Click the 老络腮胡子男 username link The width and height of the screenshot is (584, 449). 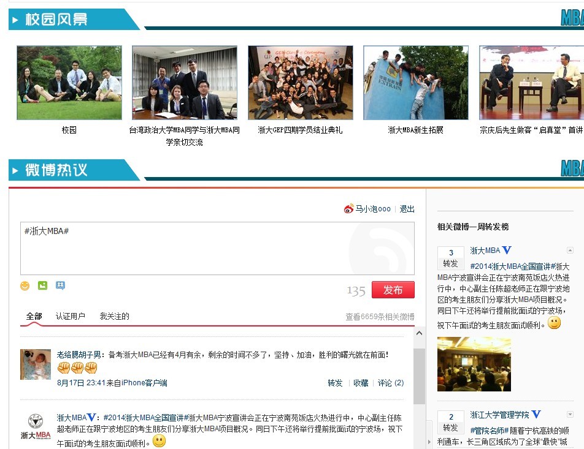(79, 355)
